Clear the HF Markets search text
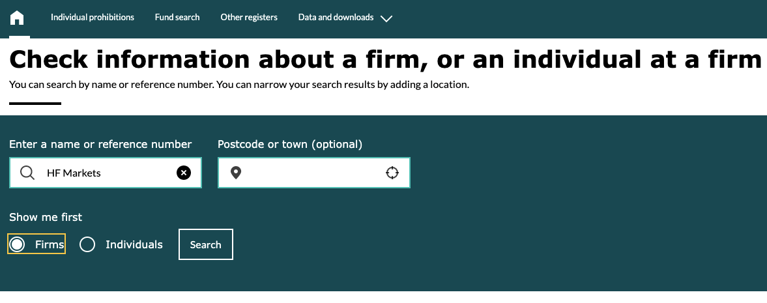Viewport: 767px width, 303px height. tap(183, 173)
